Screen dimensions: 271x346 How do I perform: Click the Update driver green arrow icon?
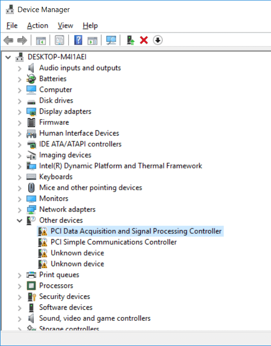(x=131, y=40)
